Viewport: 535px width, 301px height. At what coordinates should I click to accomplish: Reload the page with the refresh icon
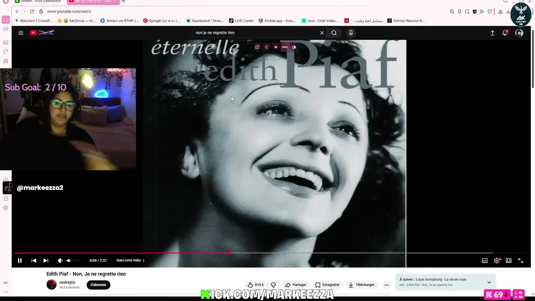[x=32, y=12]
